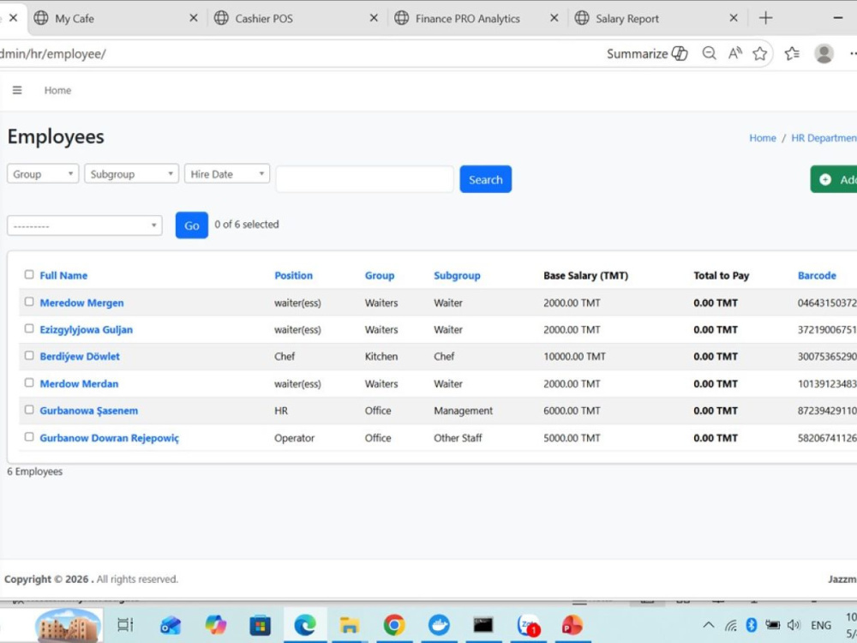The width and height of the screenshot is (857, 643).
Task: Click the employee search text field
Action: [x=364, y=179]
